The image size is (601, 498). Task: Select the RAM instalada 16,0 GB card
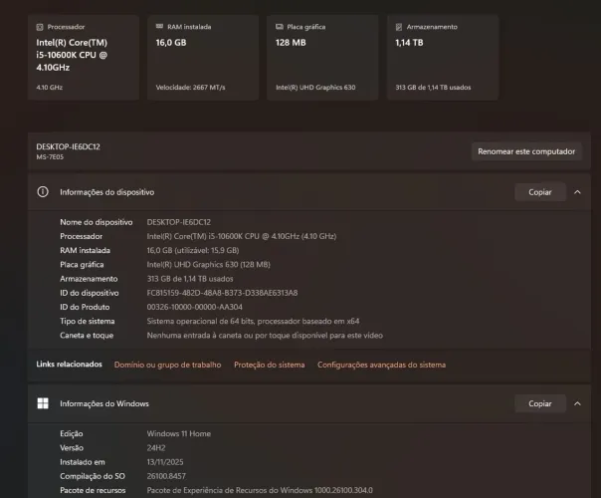[203, 58]
